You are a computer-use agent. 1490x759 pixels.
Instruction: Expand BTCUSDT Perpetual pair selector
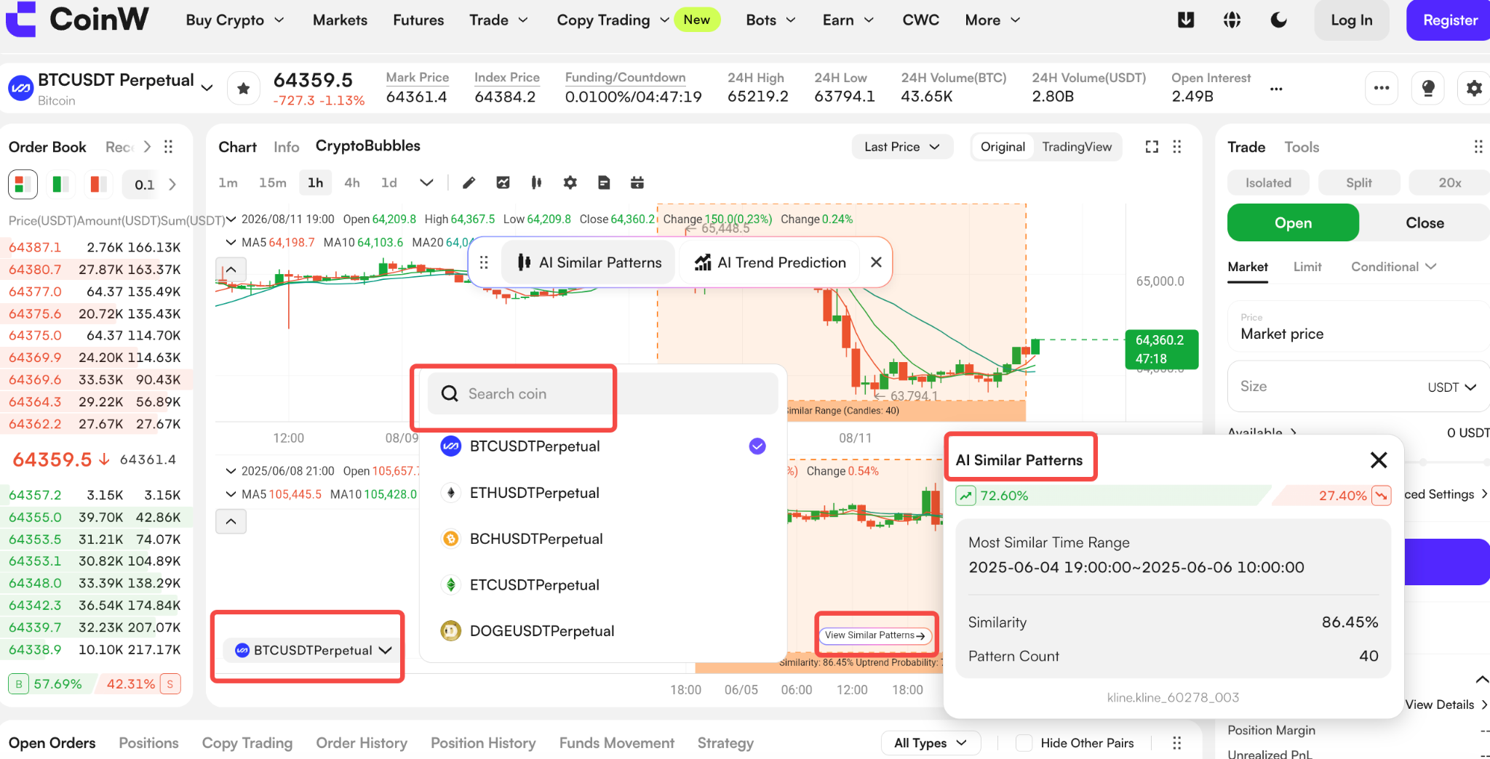click(207, 88)
